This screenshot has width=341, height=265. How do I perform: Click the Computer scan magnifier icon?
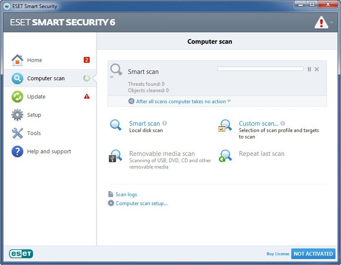(x=17, y=78)
